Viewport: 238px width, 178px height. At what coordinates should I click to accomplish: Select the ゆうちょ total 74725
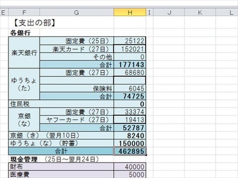[130, 96]
